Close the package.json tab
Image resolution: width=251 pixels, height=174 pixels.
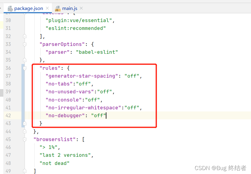(x=47, y=8)
